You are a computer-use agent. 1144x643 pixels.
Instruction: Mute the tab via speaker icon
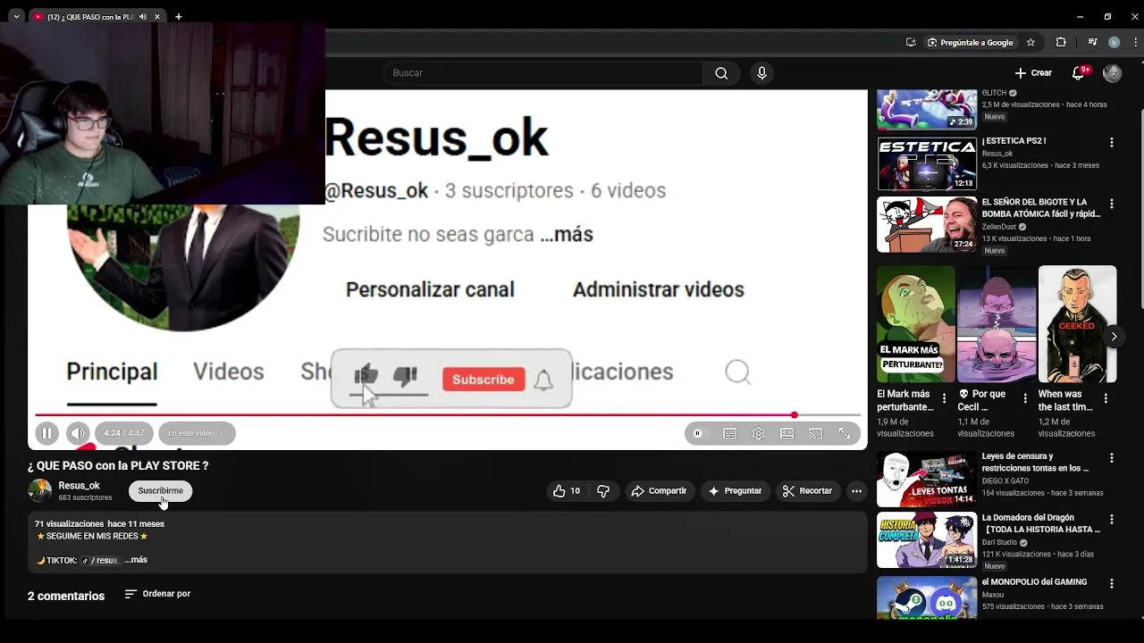142,17
